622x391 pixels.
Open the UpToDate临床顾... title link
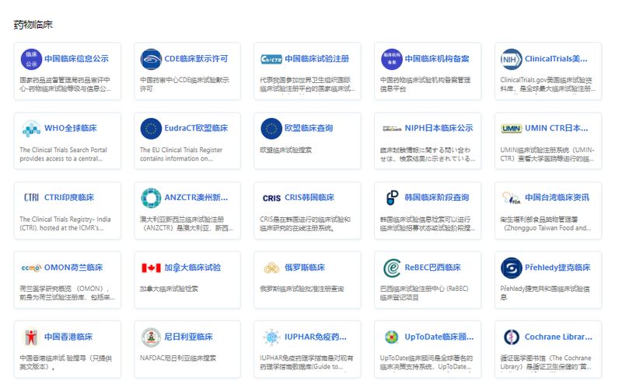click(439, 337)
